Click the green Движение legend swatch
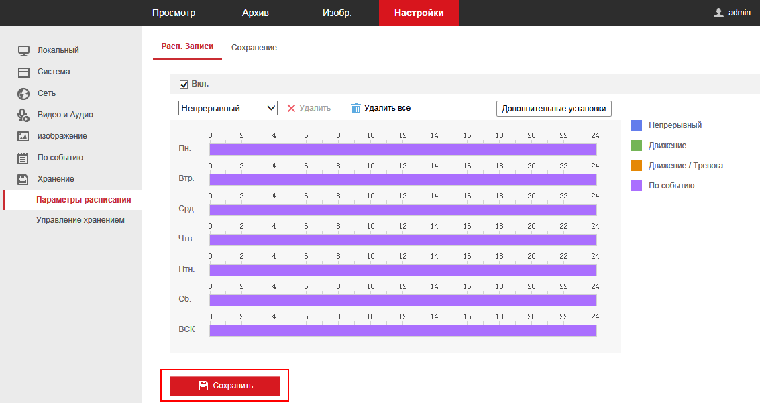 637,146
